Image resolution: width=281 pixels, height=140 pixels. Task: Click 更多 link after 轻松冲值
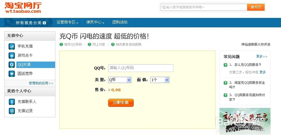(x=262, y=72)
